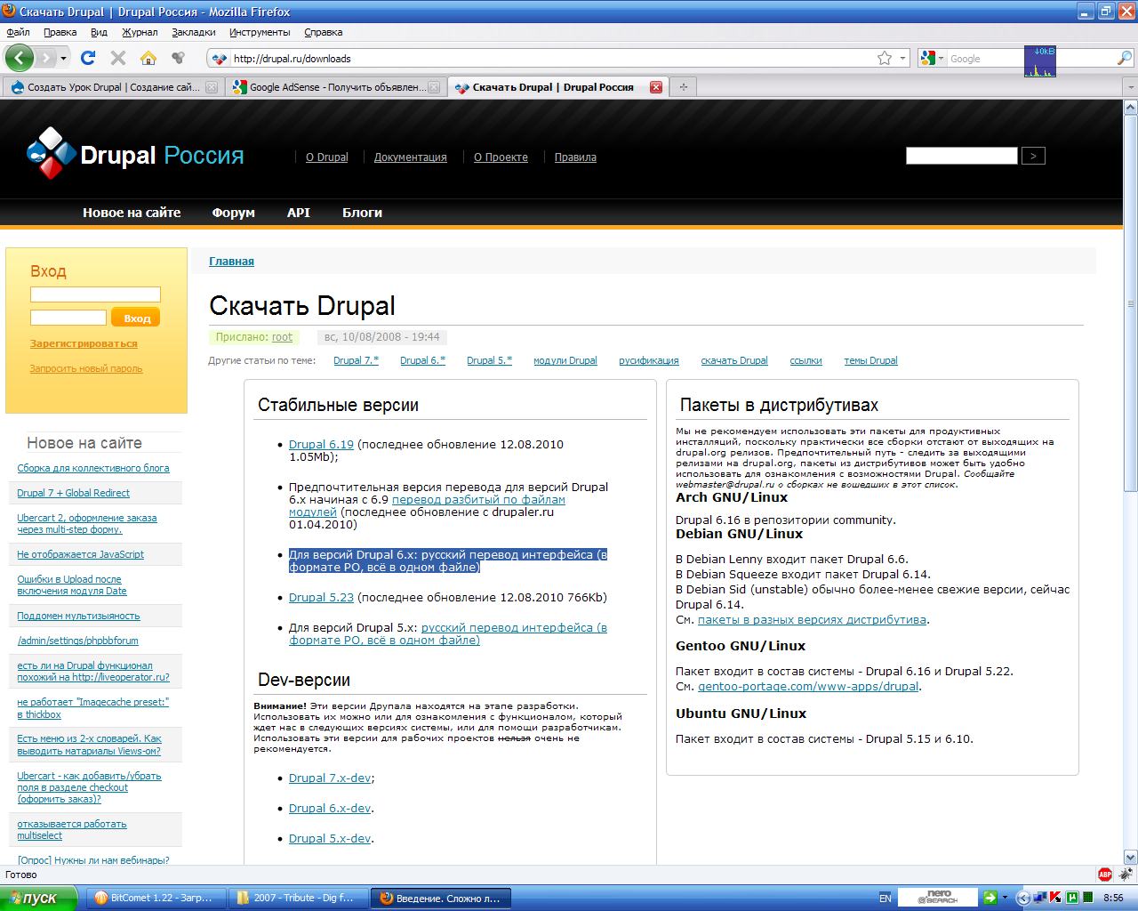The image size is (1138, 911).
Task: Open the Вид menu
Action: (99, 32)
